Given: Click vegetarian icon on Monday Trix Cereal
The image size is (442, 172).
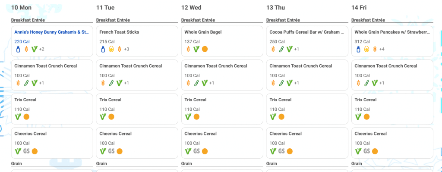Looking at the screenshot, I should click(x=18, y=117).
